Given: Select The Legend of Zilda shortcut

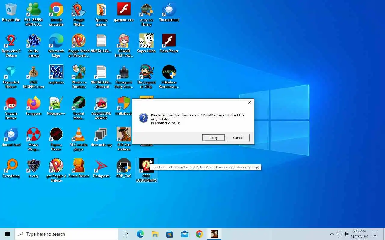Looking at the screenshot, I should (x=146, y=77).
